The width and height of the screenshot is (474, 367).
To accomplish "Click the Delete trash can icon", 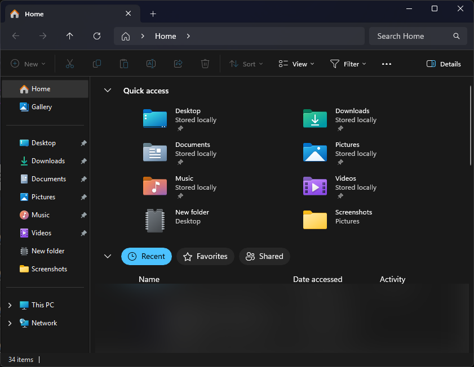I will pos(205,64).
